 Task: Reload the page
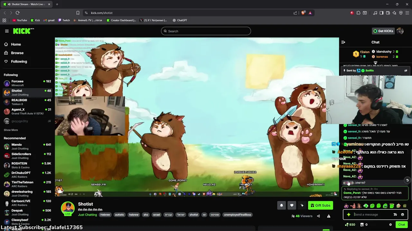pos(17,13)
